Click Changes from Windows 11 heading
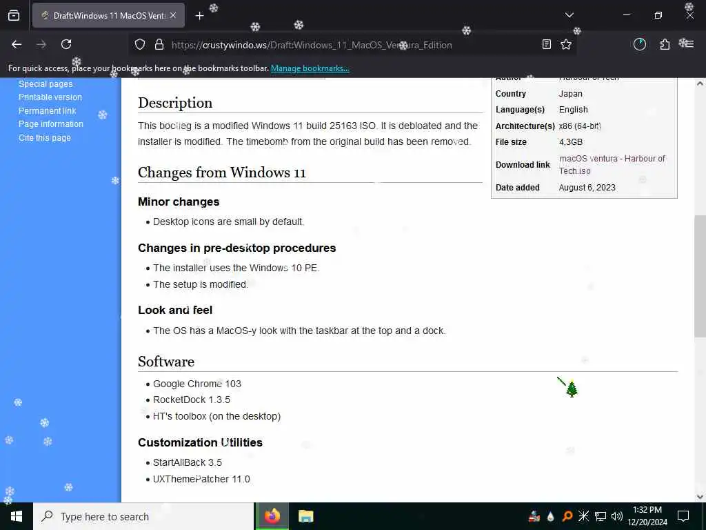The width and height of the screenshot is (706, 530). point(222,173)
